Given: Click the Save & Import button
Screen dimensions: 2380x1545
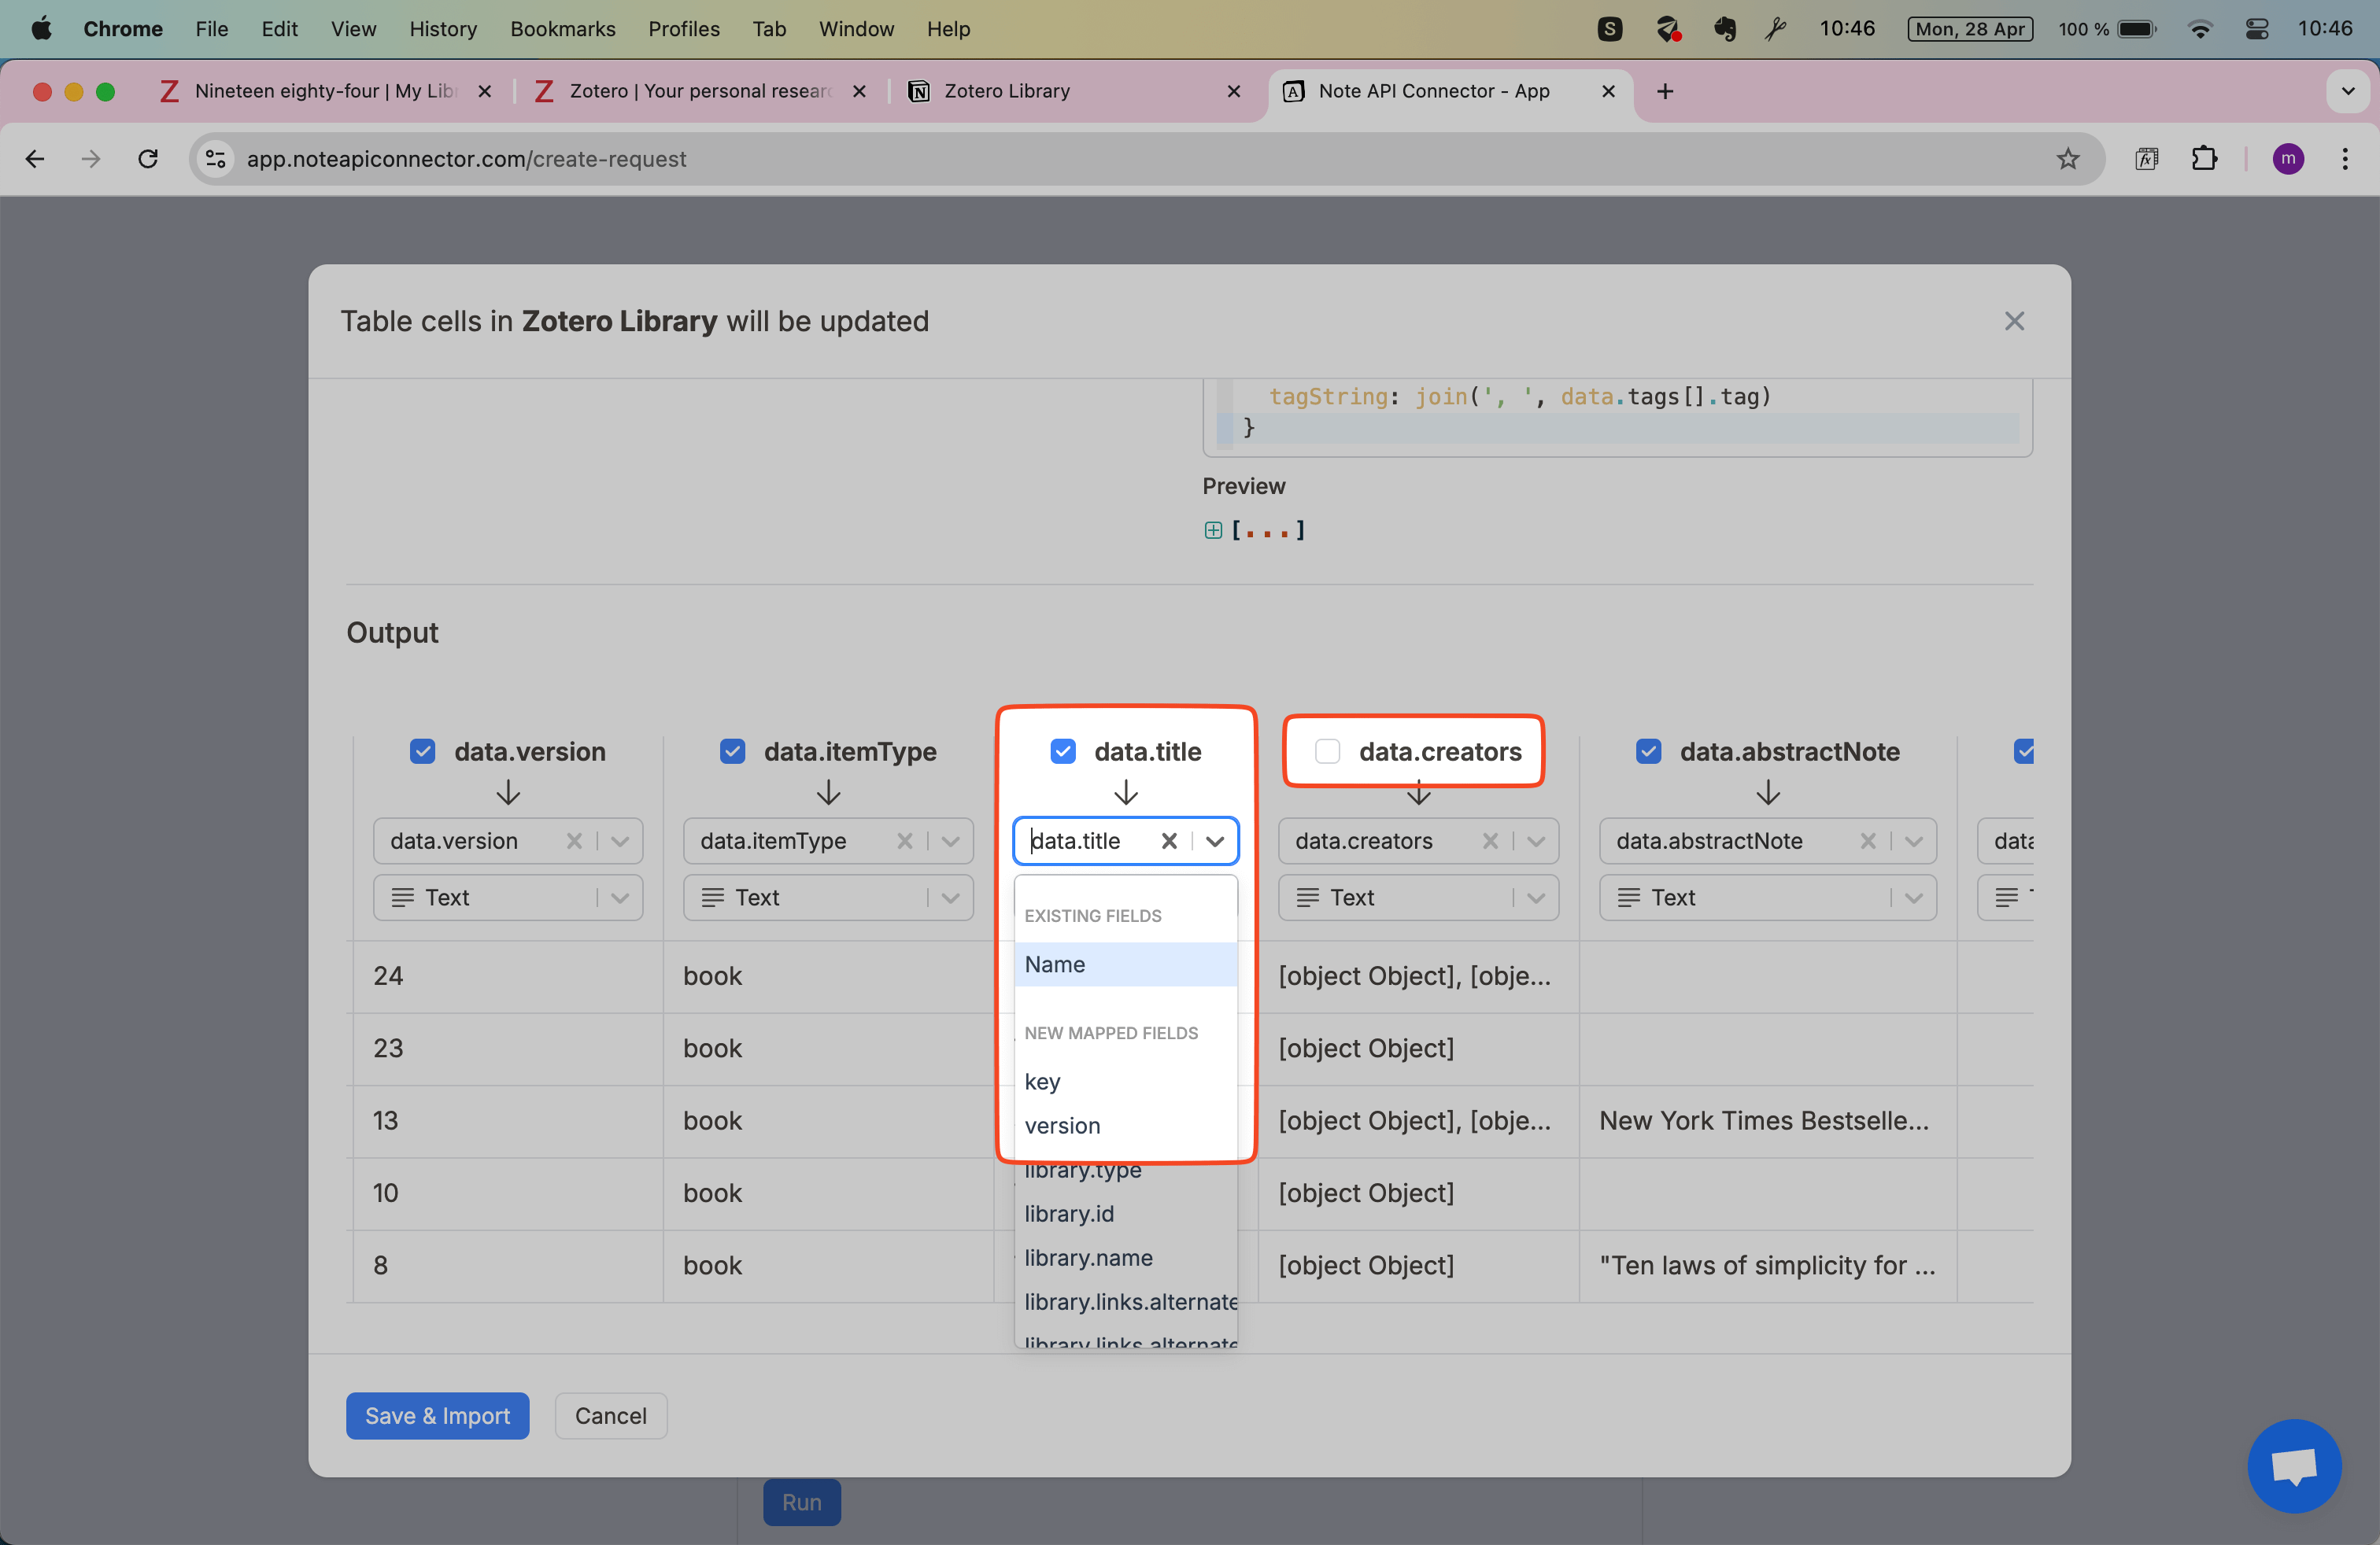Looking at the screenshot, I should tap(437, 1415).
